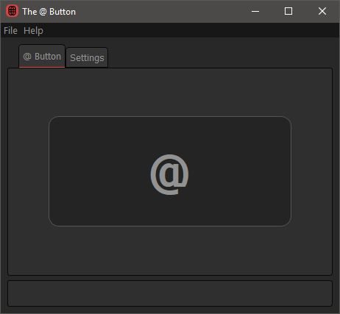Viewport: 340px width, 314px height.
Task: Select the @ Button tab
Action: (42, 56)
